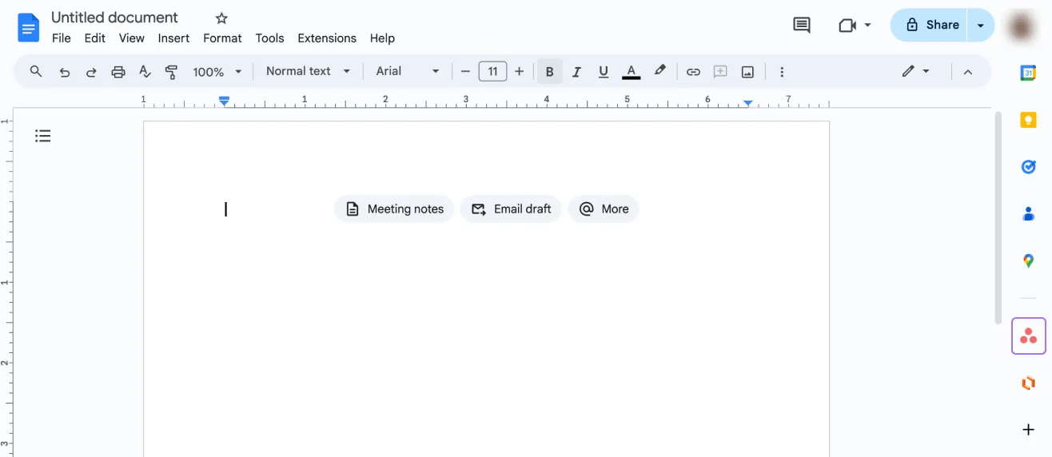Toggle underline formatting
Image resolution: width=1052 pixels, height=457 pixels.
(x=604, y=72)
